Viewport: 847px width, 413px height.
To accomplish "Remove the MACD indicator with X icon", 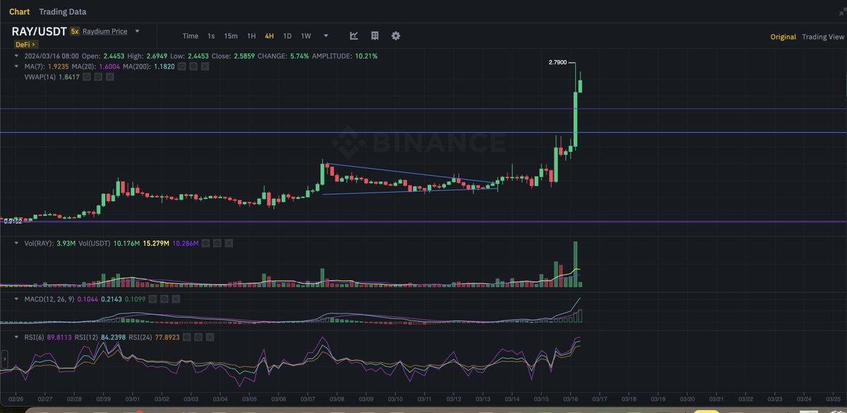I will (x=175, y=299).
